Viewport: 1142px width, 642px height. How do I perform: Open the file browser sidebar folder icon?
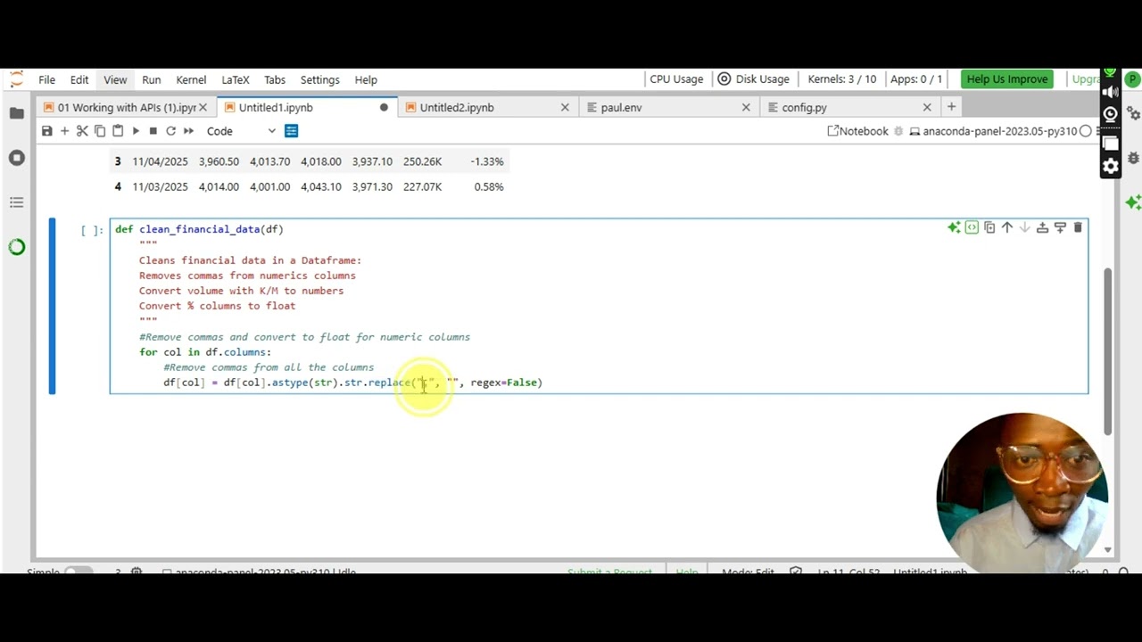coord(16,113)
